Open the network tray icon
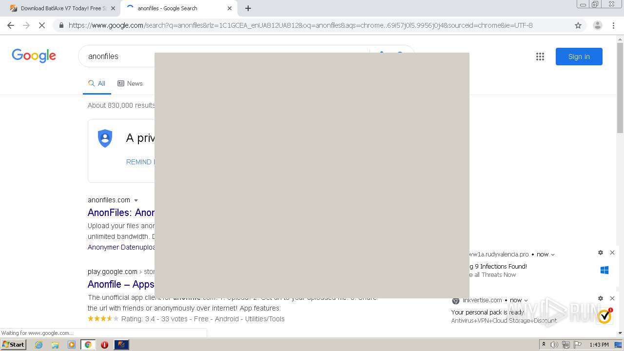The height and width of the screenshot is (351, 624). click(566, 345)
